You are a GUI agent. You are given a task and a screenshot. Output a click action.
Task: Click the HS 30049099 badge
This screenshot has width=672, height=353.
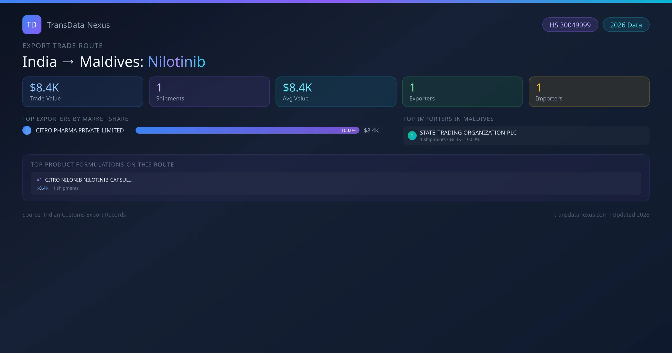click(570, 25)
